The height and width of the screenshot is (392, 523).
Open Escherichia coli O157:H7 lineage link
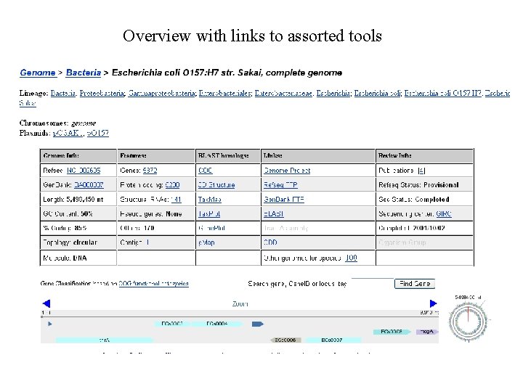click(x=443, y=94)
